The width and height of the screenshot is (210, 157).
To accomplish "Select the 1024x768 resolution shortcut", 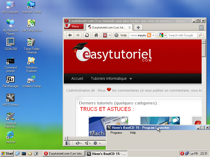I will click(x=10, y=44).
